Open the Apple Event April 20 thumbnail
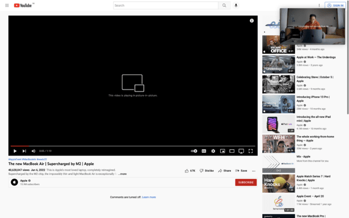Viewport: 349px width, 218px height. (279, 203)
